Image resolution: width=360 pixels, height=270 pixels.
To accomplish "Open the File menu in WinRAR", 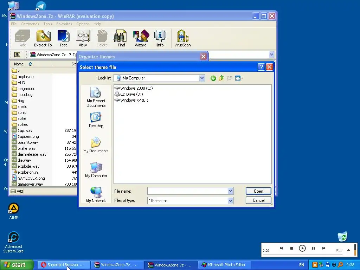I will 14,24.
